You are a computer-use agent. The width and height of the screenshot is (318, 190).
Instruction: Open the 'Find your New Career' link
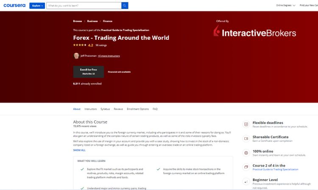tap(309, 5)
